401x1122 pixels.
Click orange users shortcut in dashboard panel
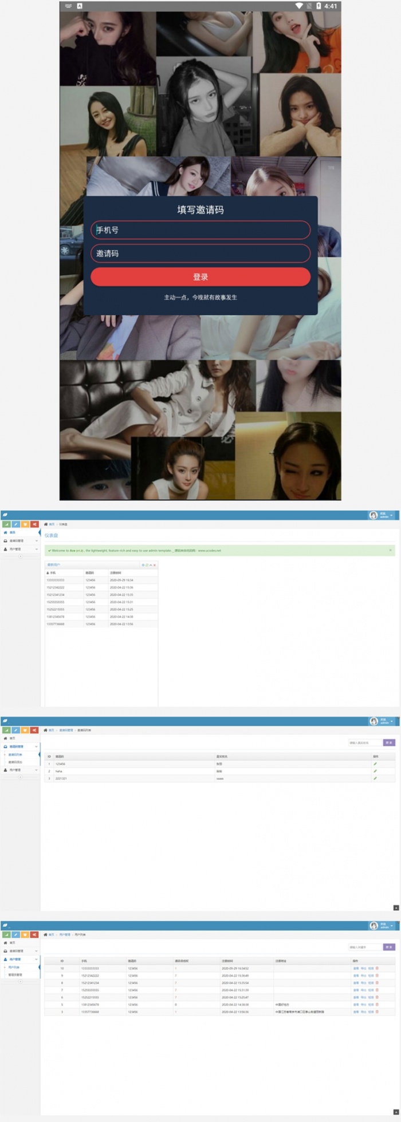click(25, 524)
